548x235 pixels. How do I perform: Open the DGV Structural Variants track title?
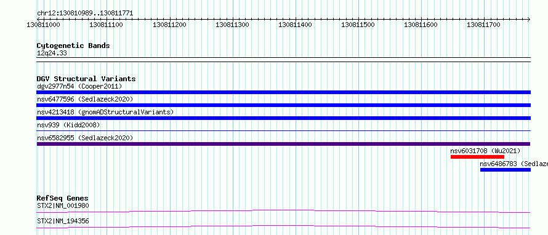86,79
